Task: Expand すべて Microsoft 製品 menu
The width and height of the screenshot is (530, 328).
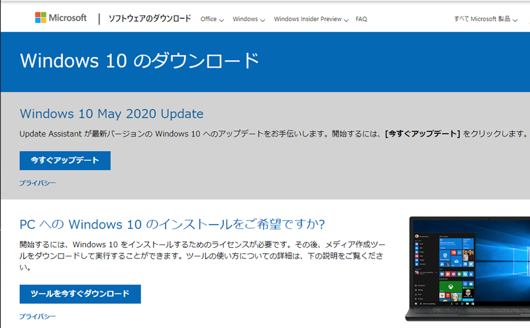Action: tap(486, 19)
